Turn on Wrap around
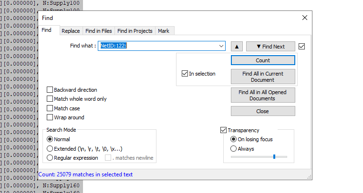This screenshot has width=363, height=193. point(50,117)
